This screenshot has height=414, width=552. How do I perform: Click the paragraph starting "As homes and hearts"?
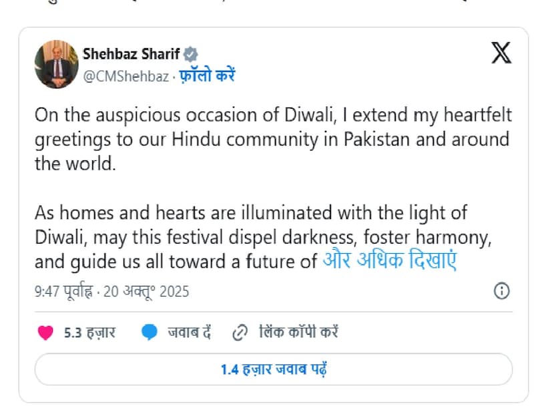point(267,237)
